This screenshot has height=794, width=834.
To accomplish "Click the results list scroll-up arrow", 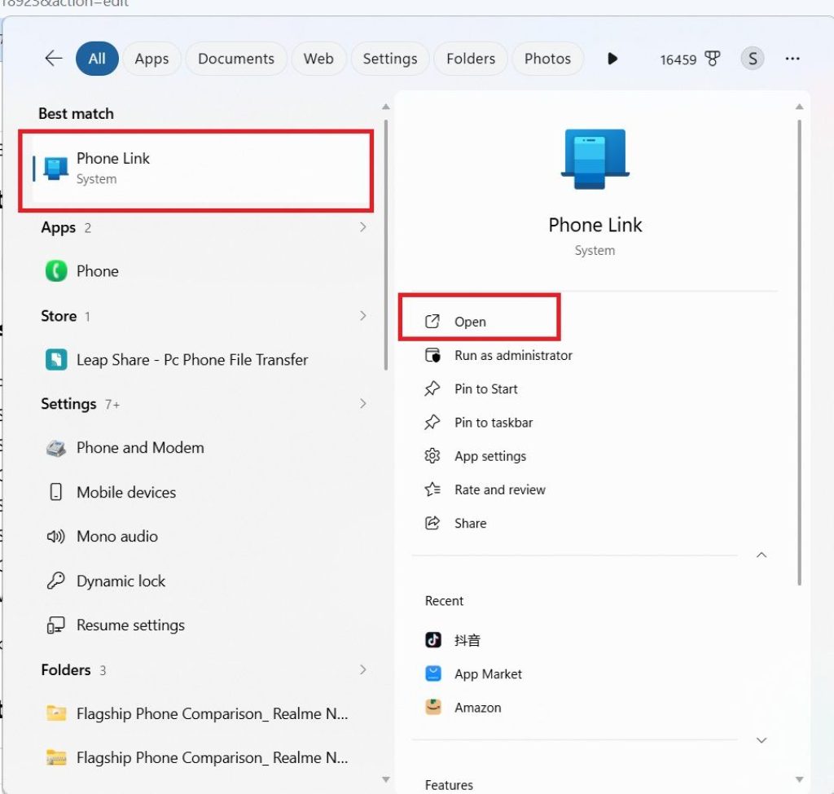I will coord(385,107).
